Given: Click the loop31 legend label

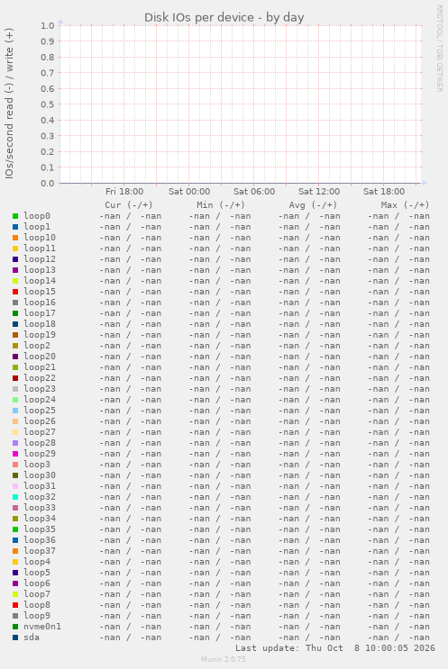Looking at the screenshot, I should [40, 486].
